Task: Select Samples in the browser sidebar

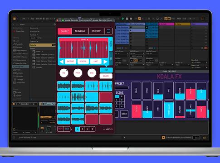Action: coord(19,73)
